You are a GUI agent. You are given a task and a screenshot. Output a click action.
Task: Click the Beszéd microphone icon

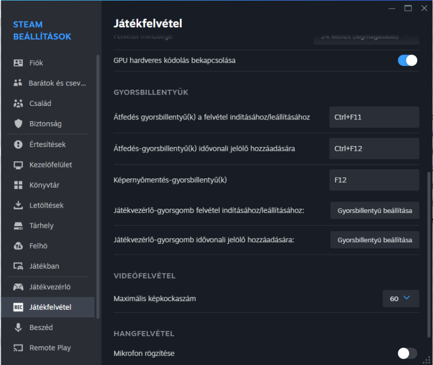pos(18,328)
